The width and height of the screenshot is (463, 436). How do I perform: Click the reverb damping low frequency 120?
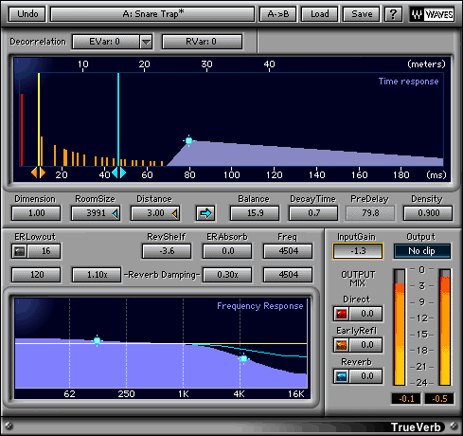coord(36,275)
